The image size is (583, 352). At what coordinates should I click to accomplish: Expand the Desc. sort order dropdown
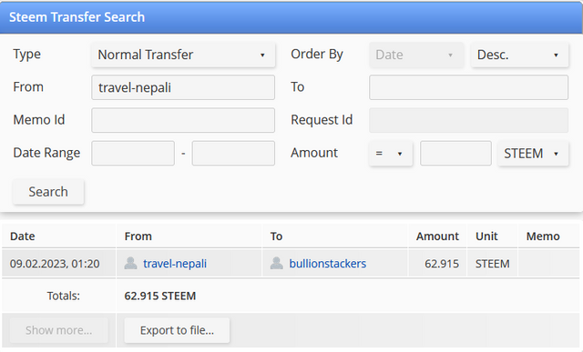pos(520,55)
